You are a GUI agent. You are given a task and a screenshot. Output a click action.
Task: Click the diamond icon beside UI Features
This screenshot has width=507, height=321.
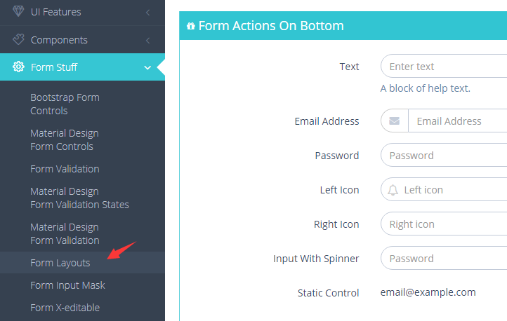coord(19,12)
